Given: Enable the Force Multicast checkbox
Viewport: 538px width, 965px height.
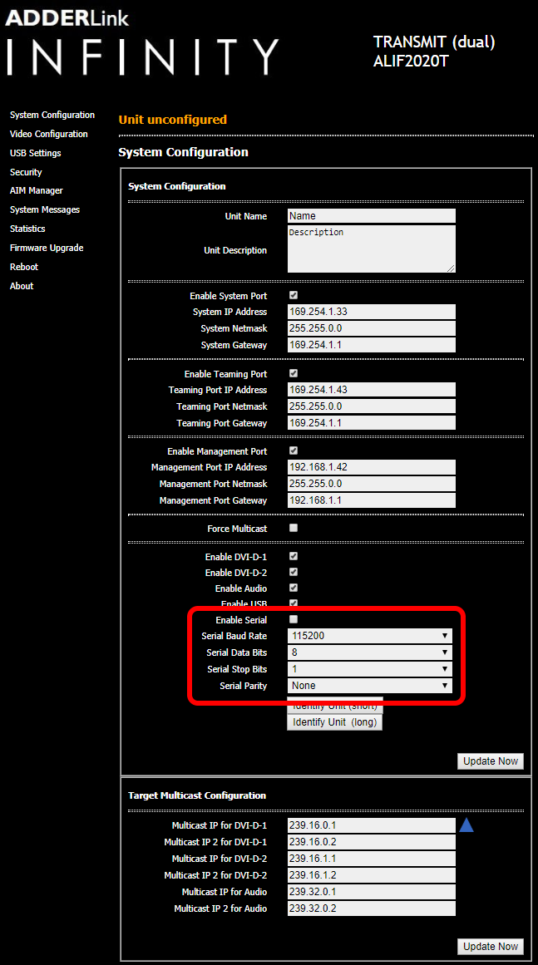Looking at the screenshot, I should coord(294,528).
